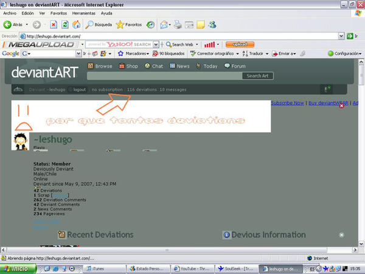Open the Ayuda menu
The width and height of the screenshot is (365, 274).
pyautogui.click(x=106, y=13)
